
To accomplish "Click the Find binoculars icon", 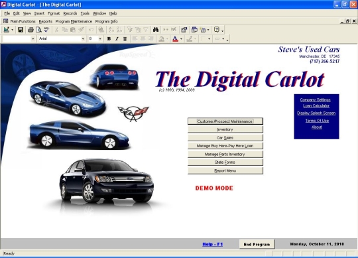I will pyautogui.click(x=156, y=30).
